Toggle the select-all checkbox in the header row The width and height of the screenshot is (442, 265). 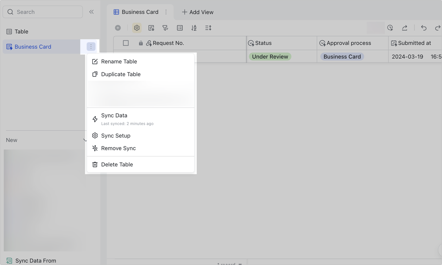point(126,43)
